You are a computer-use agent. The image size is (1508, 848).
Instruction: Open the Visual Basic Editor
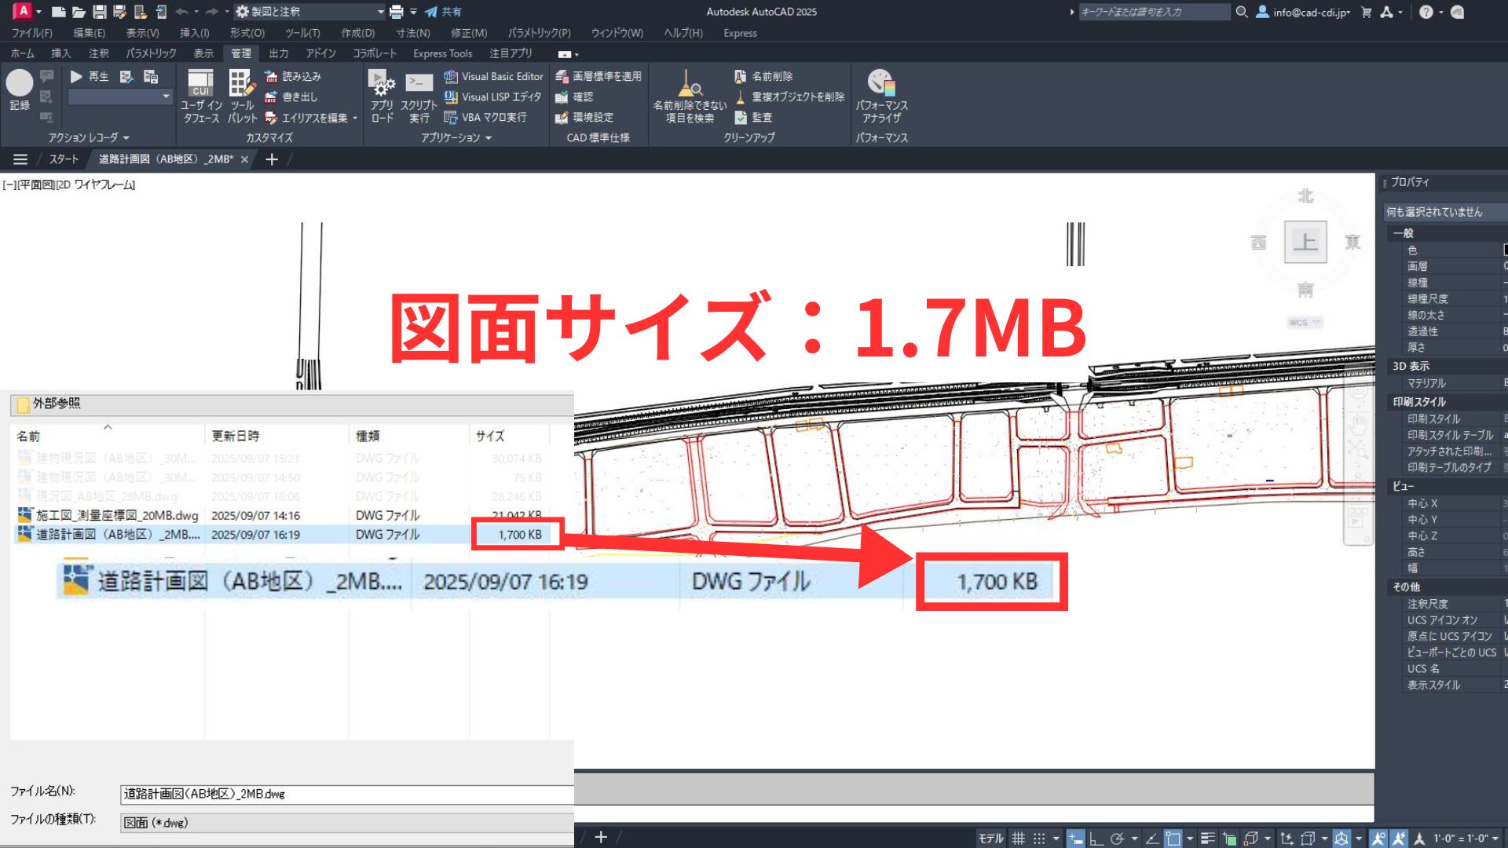pyautogui.click(x=494, y=76)
